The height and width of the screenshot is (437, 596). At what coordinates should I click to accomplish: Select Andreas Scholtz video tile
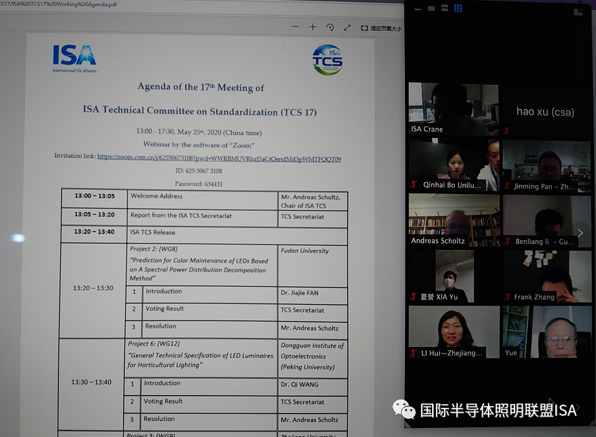453,220
